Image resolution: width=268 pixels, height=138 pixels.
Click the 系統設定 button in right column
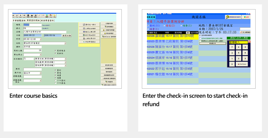click(109, 82)
